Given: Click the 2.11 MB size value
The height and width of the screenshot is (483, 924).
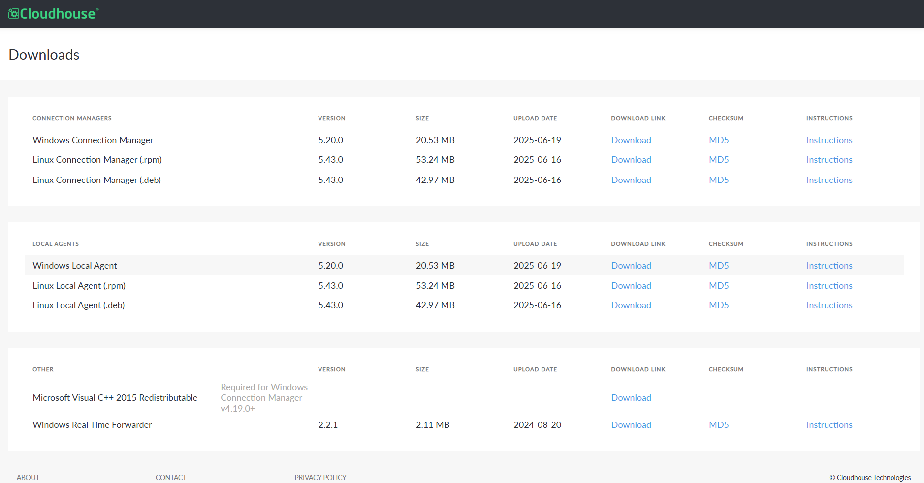Looking at the screenshot, I should pos(433,425).
